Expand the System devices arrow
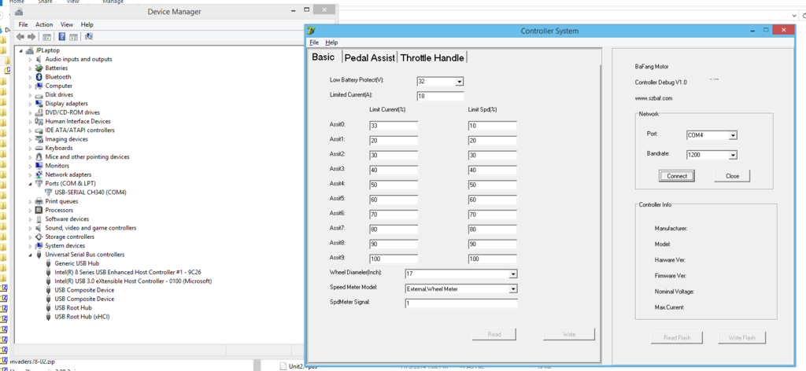The image size is (806, 371). 31,246
